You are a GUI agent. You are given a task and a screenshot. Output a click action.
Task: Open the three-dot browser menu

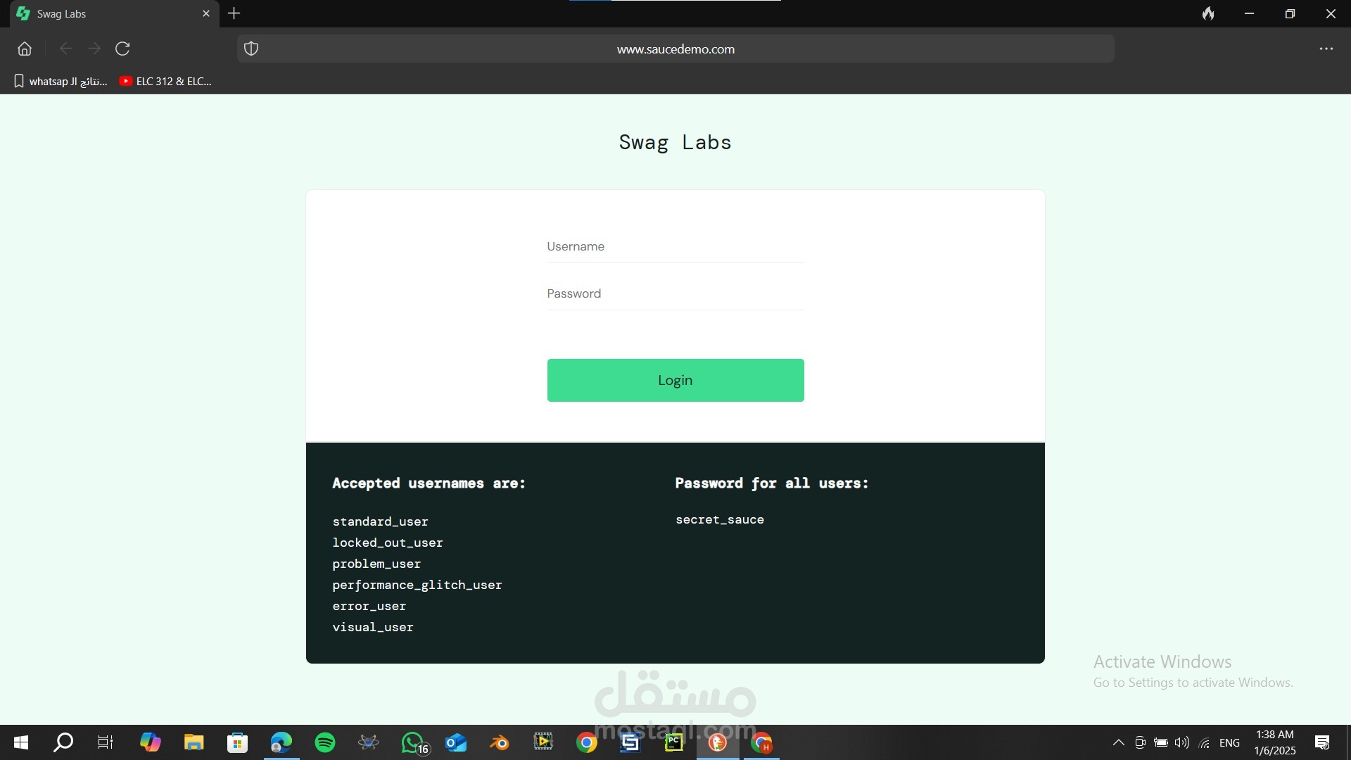[1326, 49]
